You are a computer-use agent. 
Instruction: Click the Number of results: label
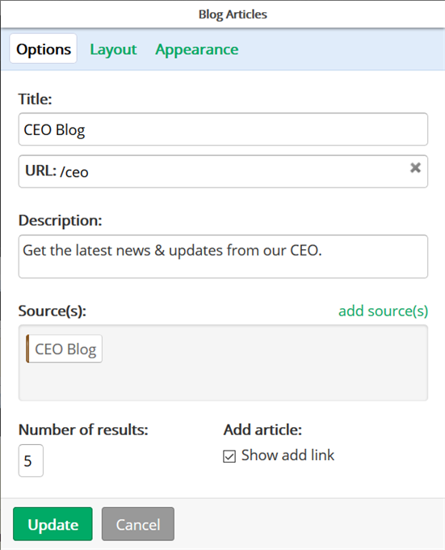pos(83,429)
